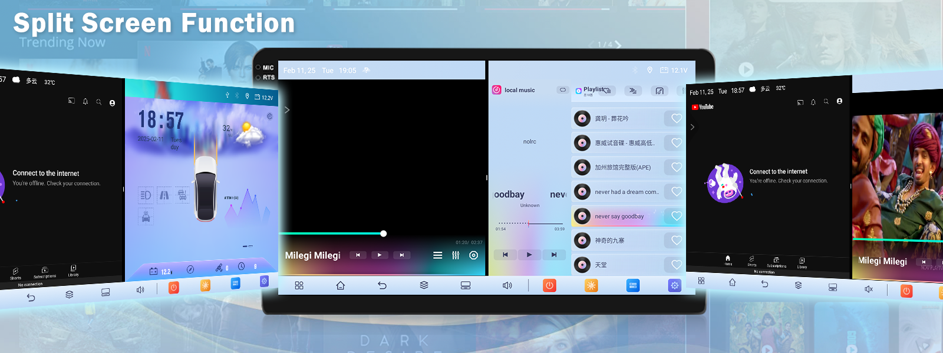Image resolution: width=943 pixels, height=353 pixels.
Task: Toggle favorite heart for 天堂 track
Action: click(676, 265)
